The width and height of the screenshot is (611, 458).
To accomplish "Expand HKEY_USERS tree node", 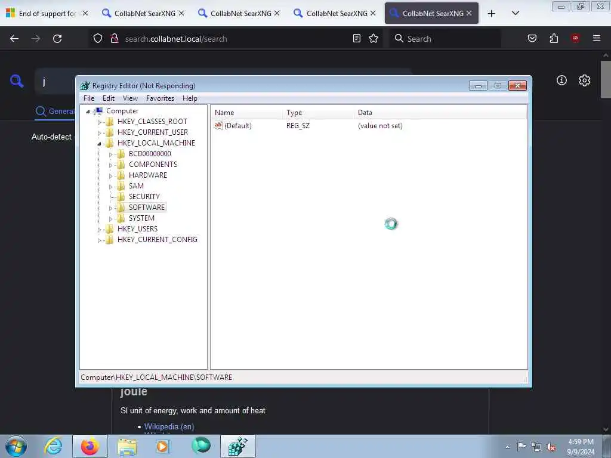I will click(99, 230).
